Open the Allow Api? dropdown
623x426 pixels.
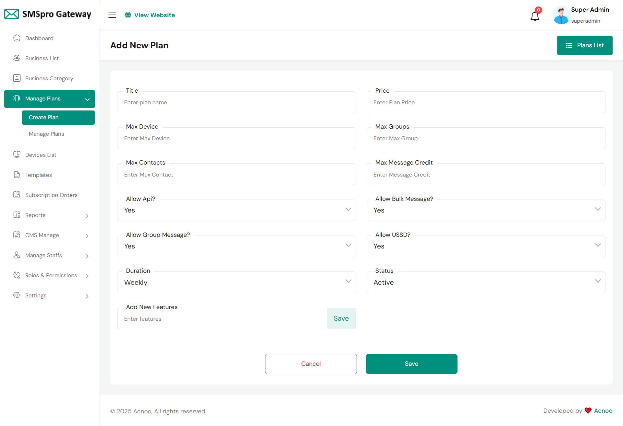[236, 210]
